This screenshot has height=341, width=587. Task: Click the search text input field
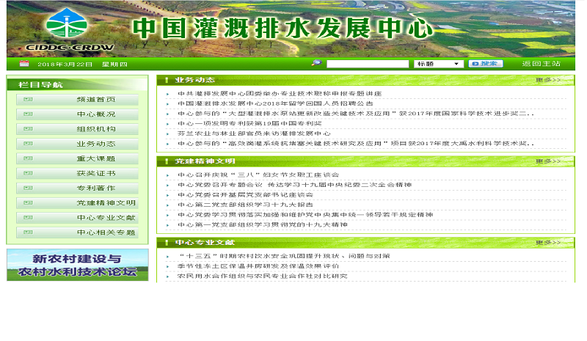tap(367, 65)
